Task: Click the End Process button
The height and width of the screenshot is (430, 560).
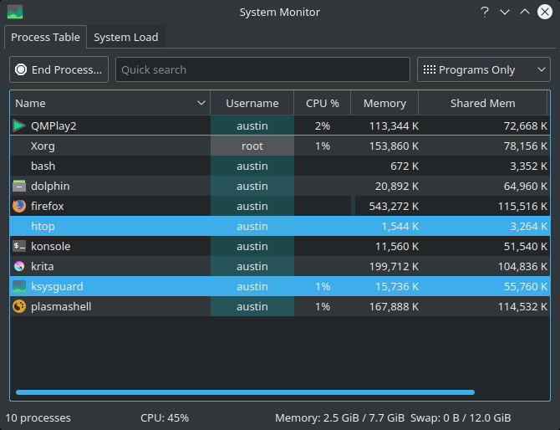Action: point(59,69)
